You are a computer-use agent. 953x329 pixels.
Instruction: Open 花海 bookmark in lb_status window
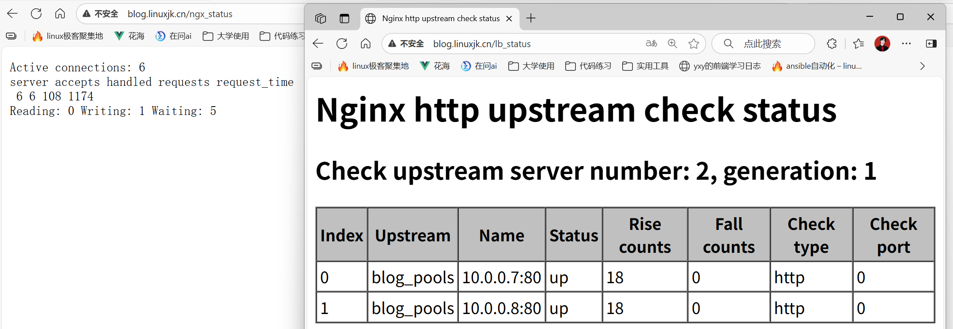(435, 66)
